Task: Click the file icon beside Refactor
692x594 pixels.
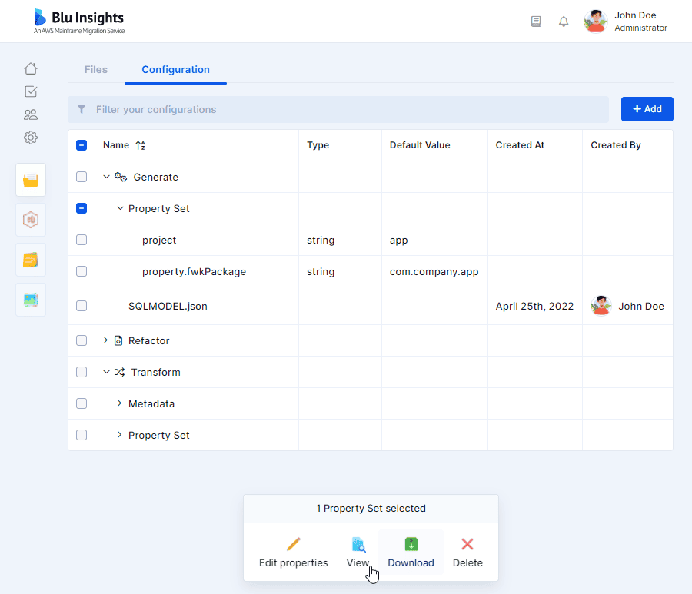Action: point(118,340)
